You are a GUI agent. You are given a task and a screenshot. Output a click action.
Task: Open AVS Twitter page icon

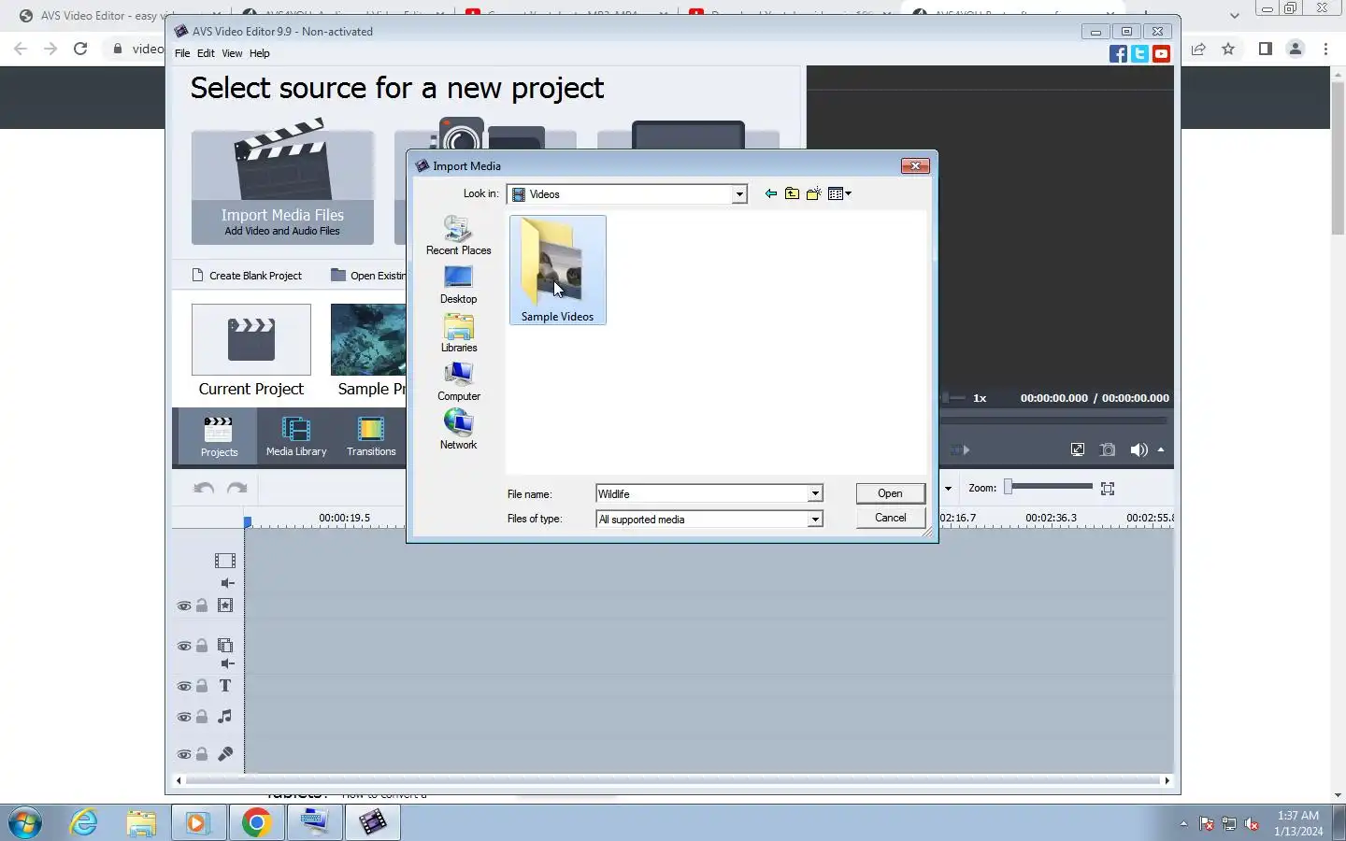(1139, 54)
